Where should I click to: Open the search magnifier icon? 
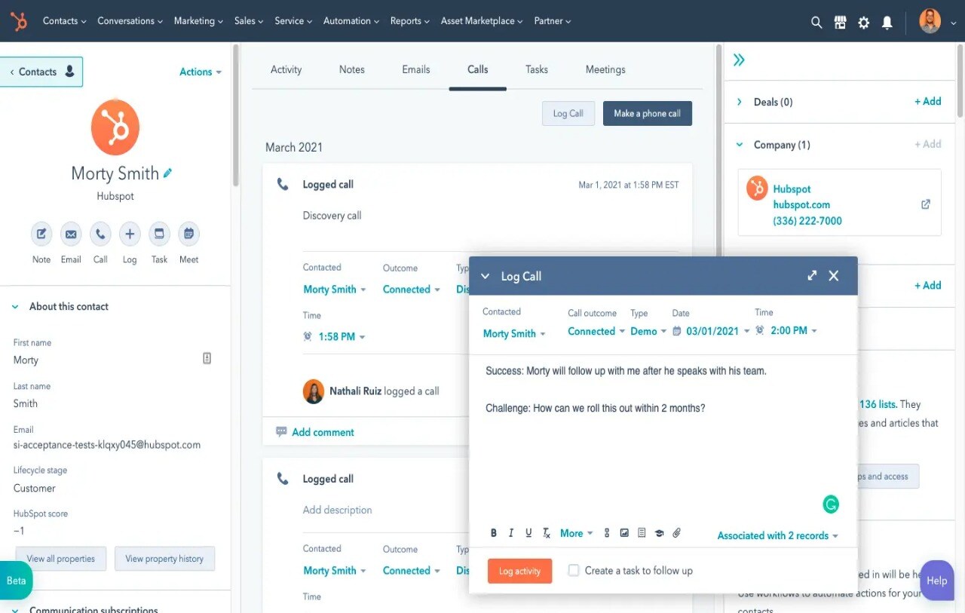click(x=816, y=23)
